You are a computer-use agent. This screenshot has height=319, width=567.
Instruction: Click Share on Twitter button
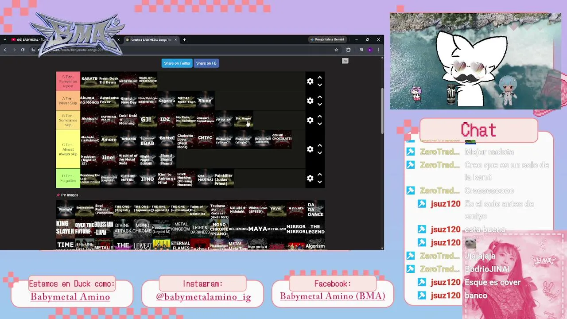pyautogui.click(x=177, y=63)
